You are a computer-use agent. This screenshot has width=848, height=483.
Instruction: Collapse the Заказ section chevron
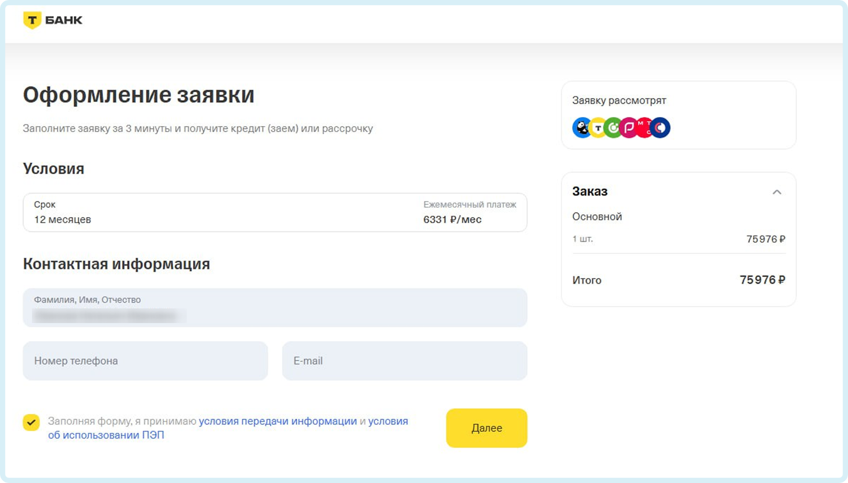(x=776, y=192)
